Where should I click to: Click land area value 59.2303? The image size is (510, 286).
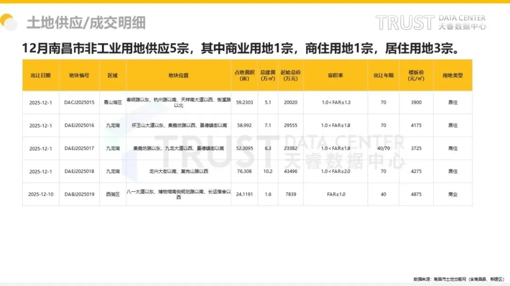(x=244, y=102)
